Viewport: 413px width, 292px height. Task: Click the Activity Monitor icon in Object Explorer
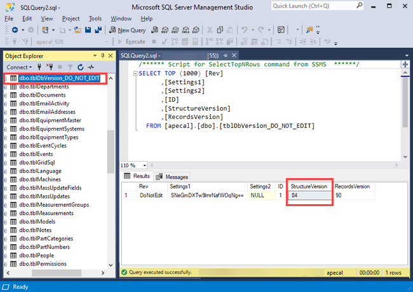pos(91,67)
